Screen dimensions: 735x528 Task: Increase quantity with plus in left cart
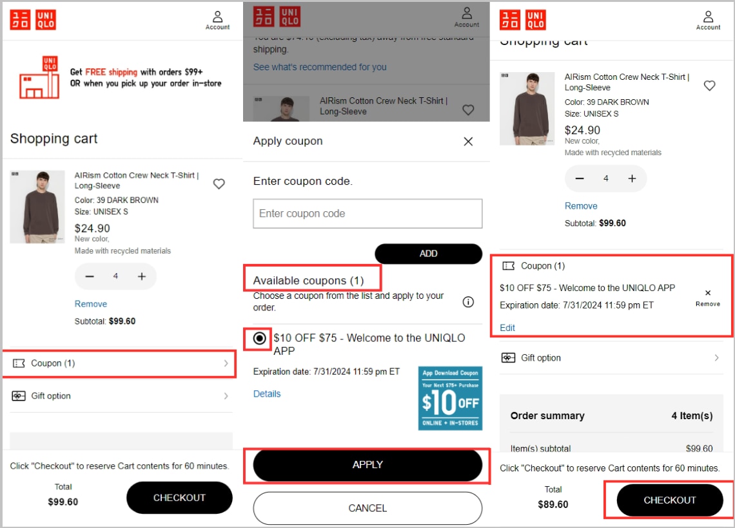tap(142, 277)
